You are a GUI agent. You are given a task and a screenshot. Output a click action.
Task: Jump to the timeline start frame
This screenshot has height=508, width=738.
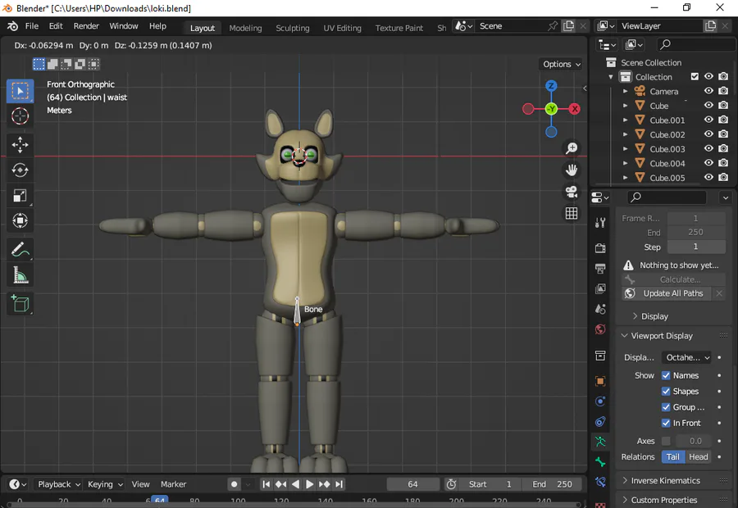click(x=266, y=484)
